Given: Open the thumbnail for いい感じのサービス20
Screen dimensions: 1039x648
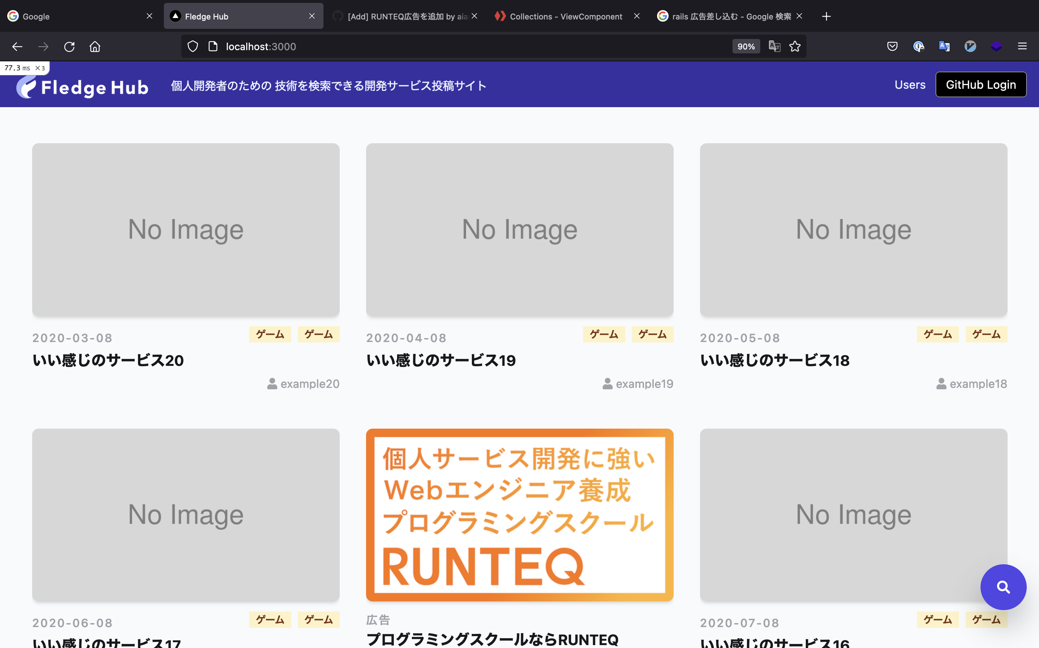Looking at the screenshot, I should [186, 230].
